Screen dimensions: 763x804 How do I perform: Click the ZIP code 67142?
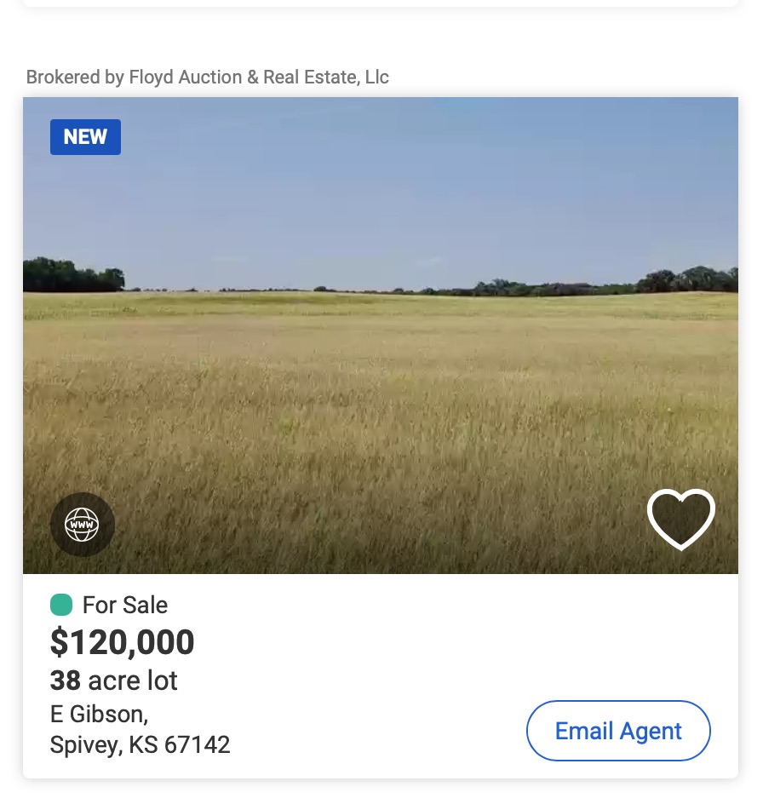[197, 745]
